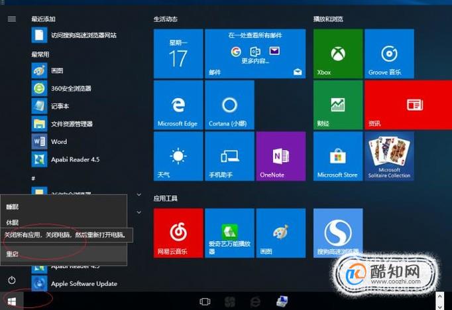452x310 pixels.
Task: Click the 最常用 section heading
Action: [40, 54]
